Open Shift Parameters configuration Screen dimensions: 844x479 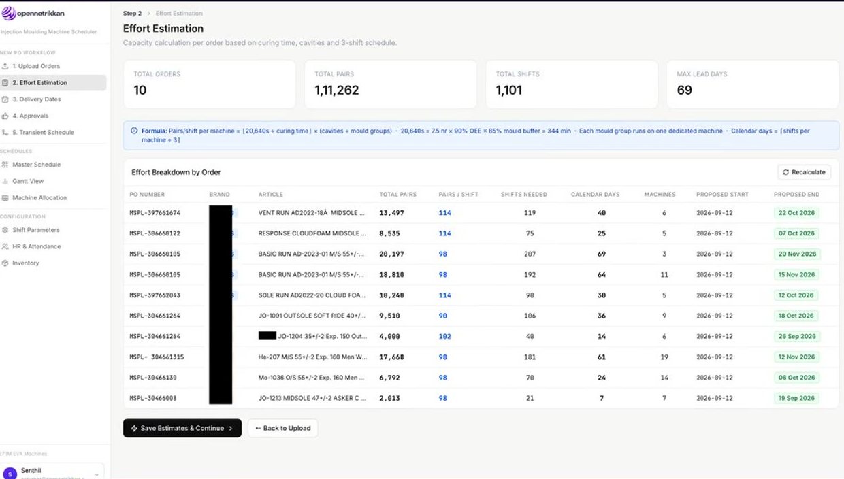pos(53,230)
